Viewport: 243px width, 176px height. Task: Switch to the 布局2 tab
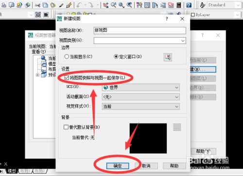40,171
